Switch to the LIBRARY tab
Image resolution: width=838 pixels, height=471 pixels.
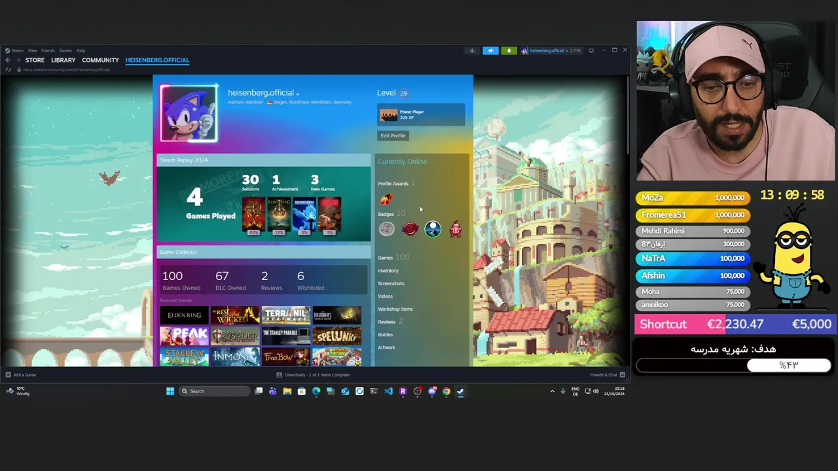64,60
